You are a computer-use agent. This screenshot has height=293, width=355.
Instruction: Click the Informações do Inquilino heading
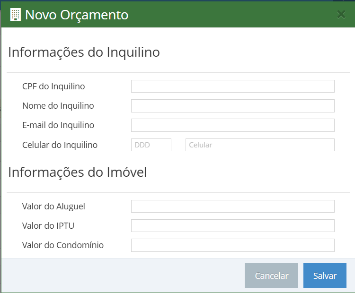(84, 52)
